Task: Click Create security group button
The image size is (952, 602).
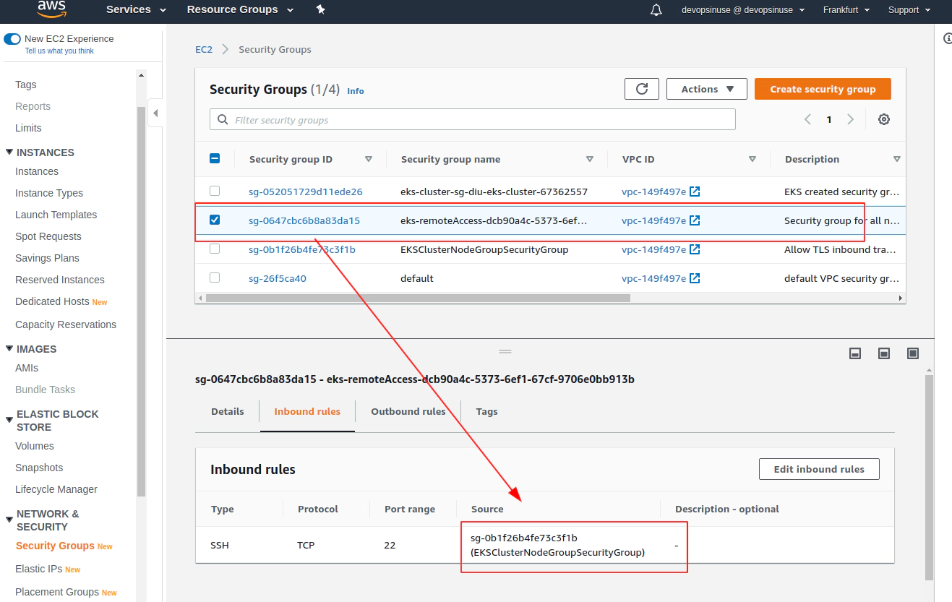Action: click(x=823, y=89)
